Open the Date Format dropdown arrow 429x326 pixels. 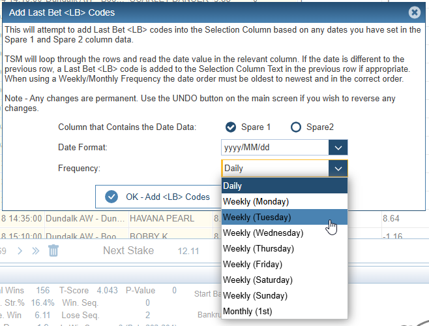(x=337, y=148)
